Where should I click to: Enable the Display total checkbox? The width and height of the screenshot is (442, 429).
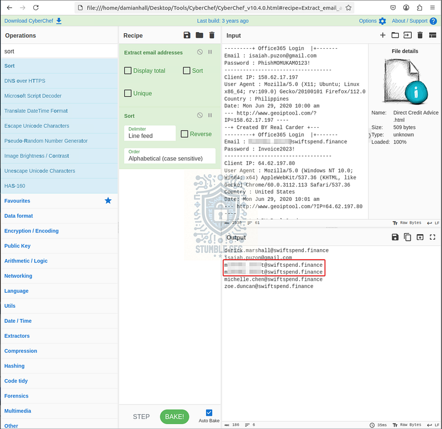(x=128, y=71)
